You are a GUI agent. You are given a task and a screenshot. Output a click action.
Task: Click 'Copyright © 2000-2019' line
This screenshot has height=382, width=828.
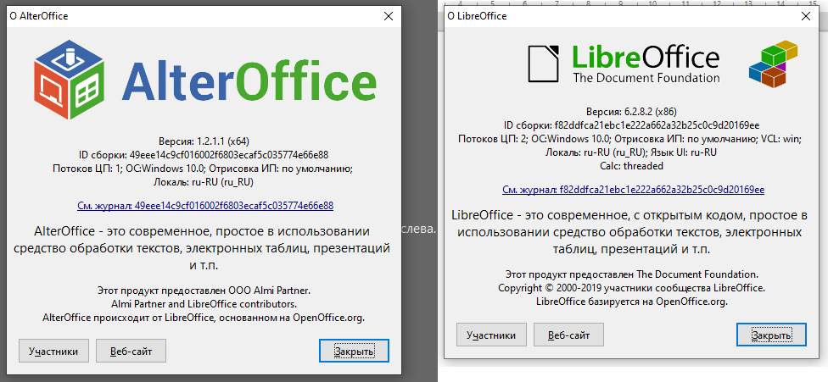click(631, 288)
